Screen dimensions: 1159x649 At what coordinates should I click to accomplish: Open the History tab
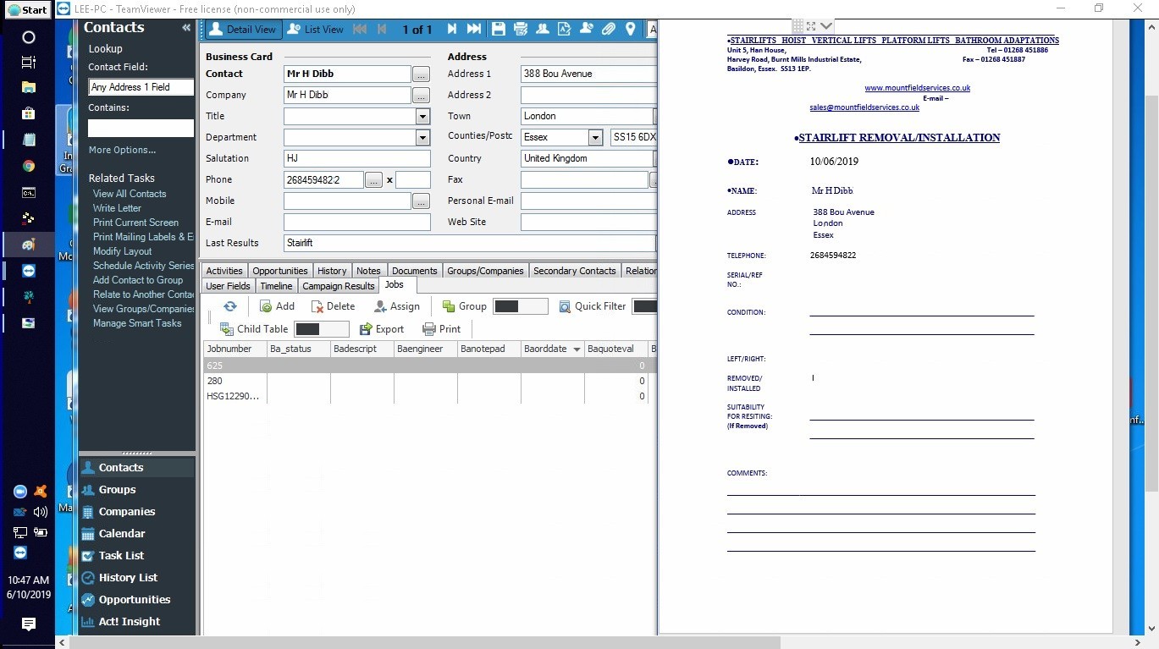(332, 271)
